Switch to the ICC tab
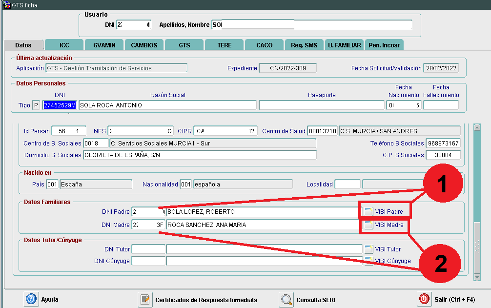This screenshot has width=491, height=308. point(64,45)
